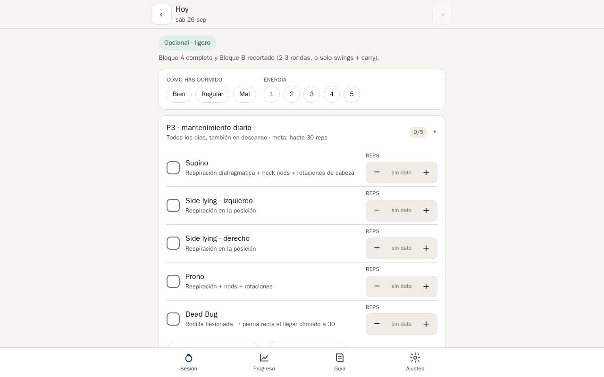Open the Guía tab
604x377 pixels.
point(340,362)
